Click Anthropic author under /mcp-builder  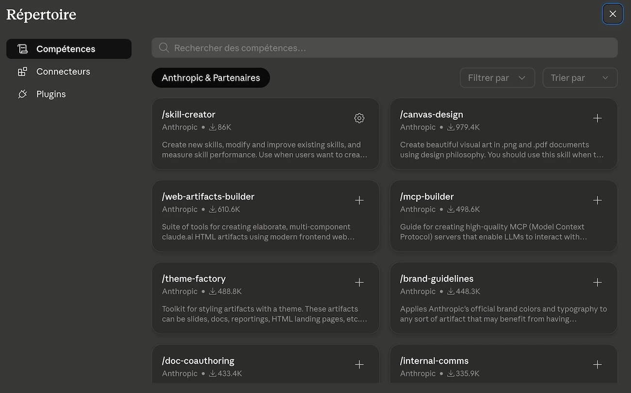418,209
